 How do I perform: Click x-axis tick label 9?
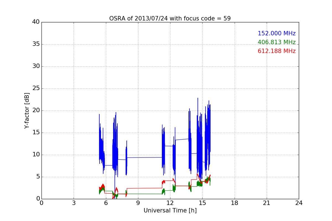pyautogui.click(x=138, y=203)
